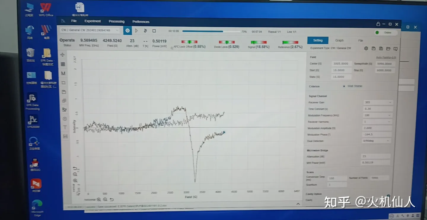
Task: Open the EPR Data folder on the desktop
Action: (47, 57)
